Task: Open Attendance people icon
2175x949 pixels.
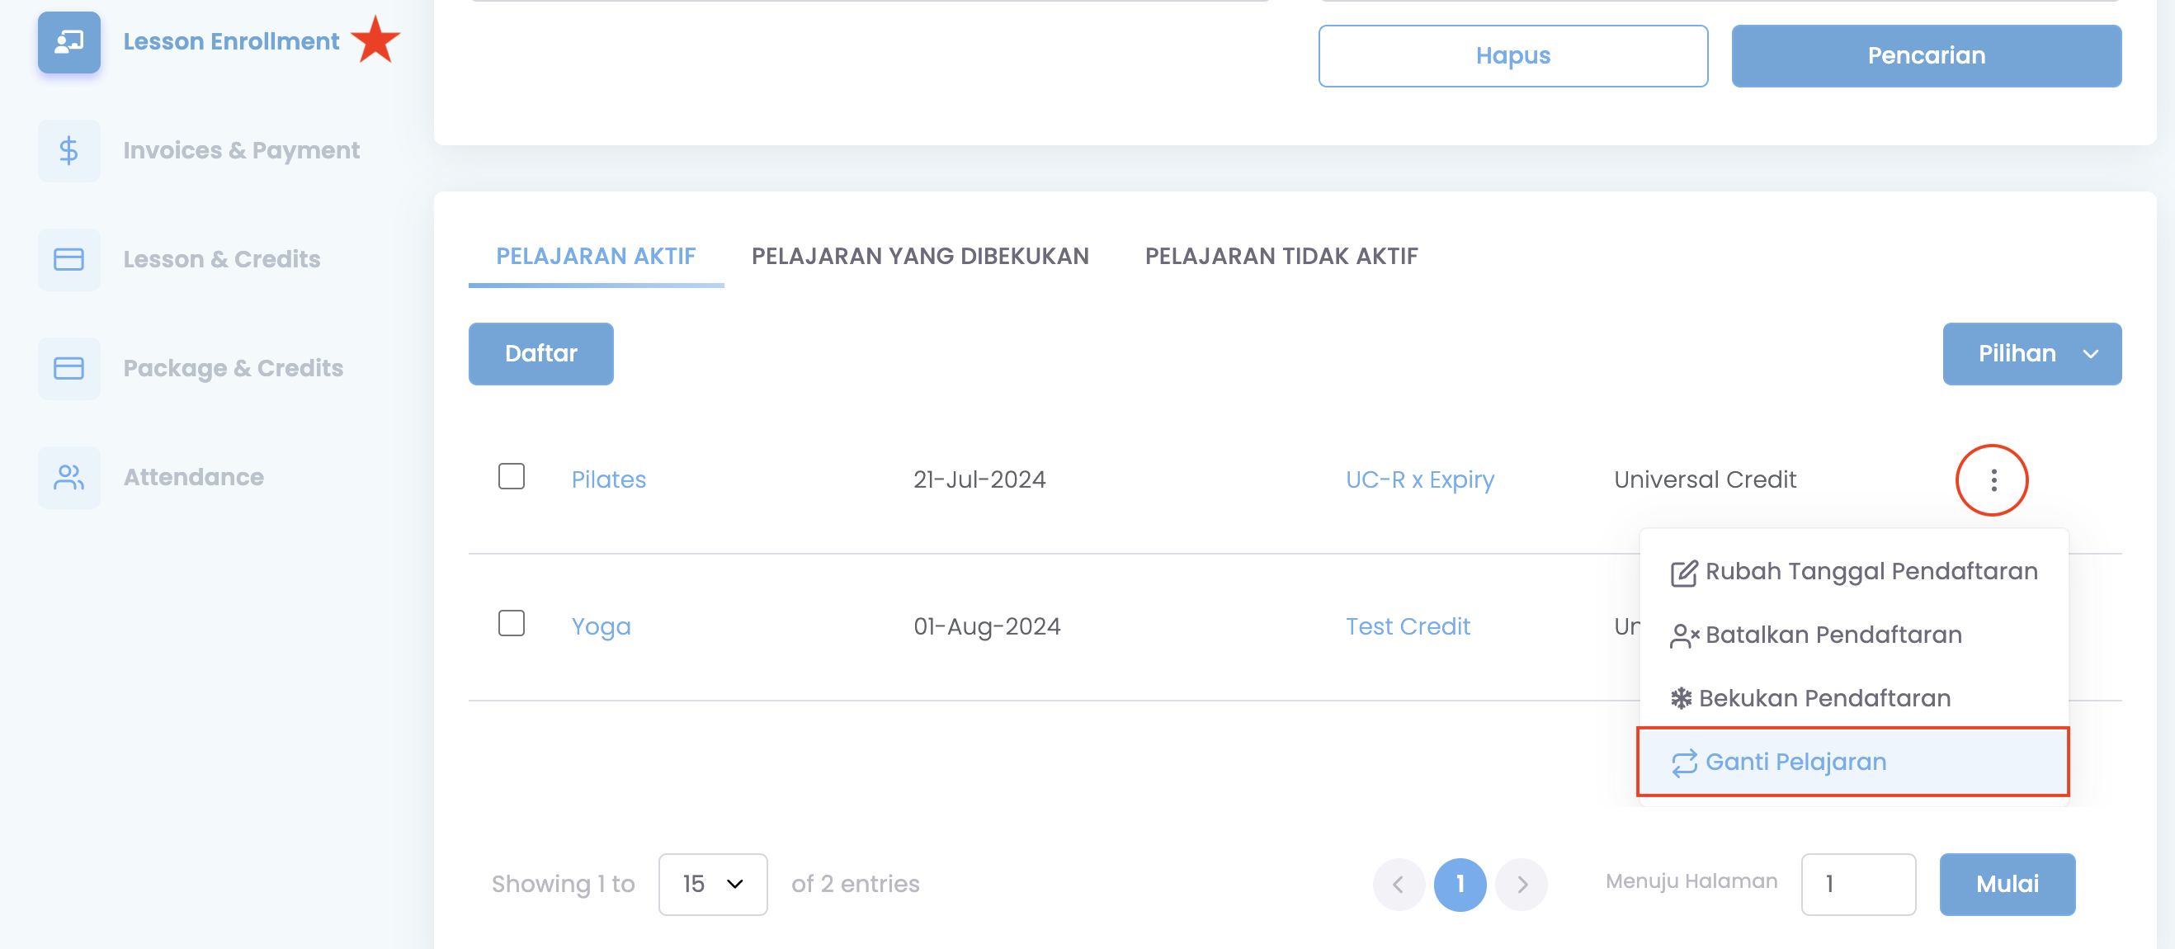Action: click(68, 477)
